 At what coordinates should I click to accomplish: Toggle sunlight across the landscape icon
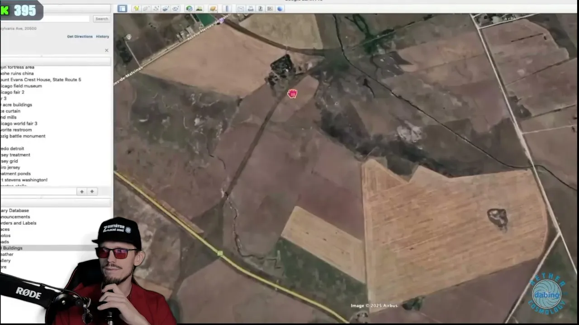(199, 9)
